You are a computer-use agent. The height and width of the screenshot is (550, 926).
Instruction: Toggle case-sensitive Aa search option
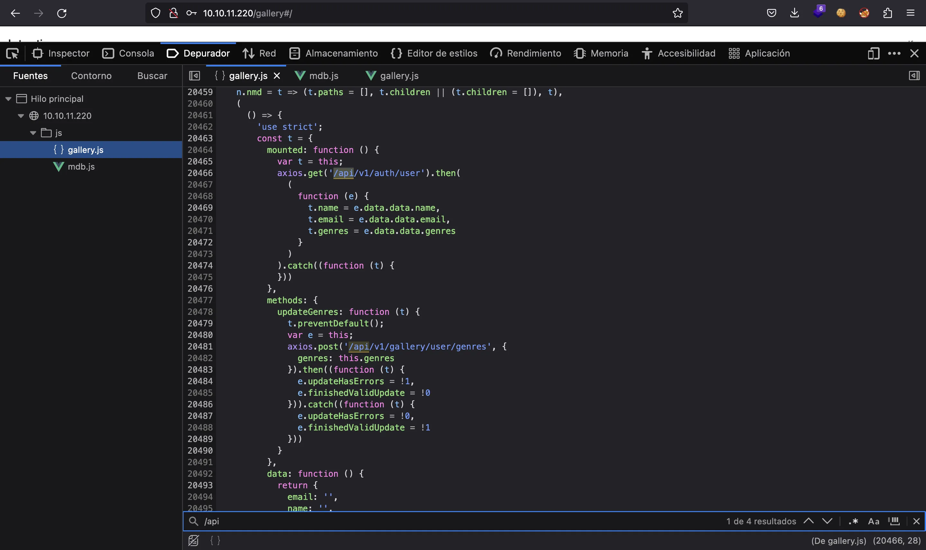click(x=874, y=521)
